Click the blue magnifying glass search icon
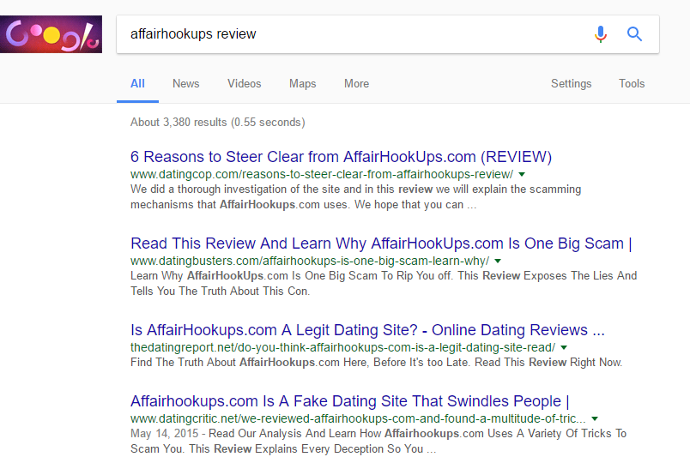690x469 pixels. (x=634, y=33)
